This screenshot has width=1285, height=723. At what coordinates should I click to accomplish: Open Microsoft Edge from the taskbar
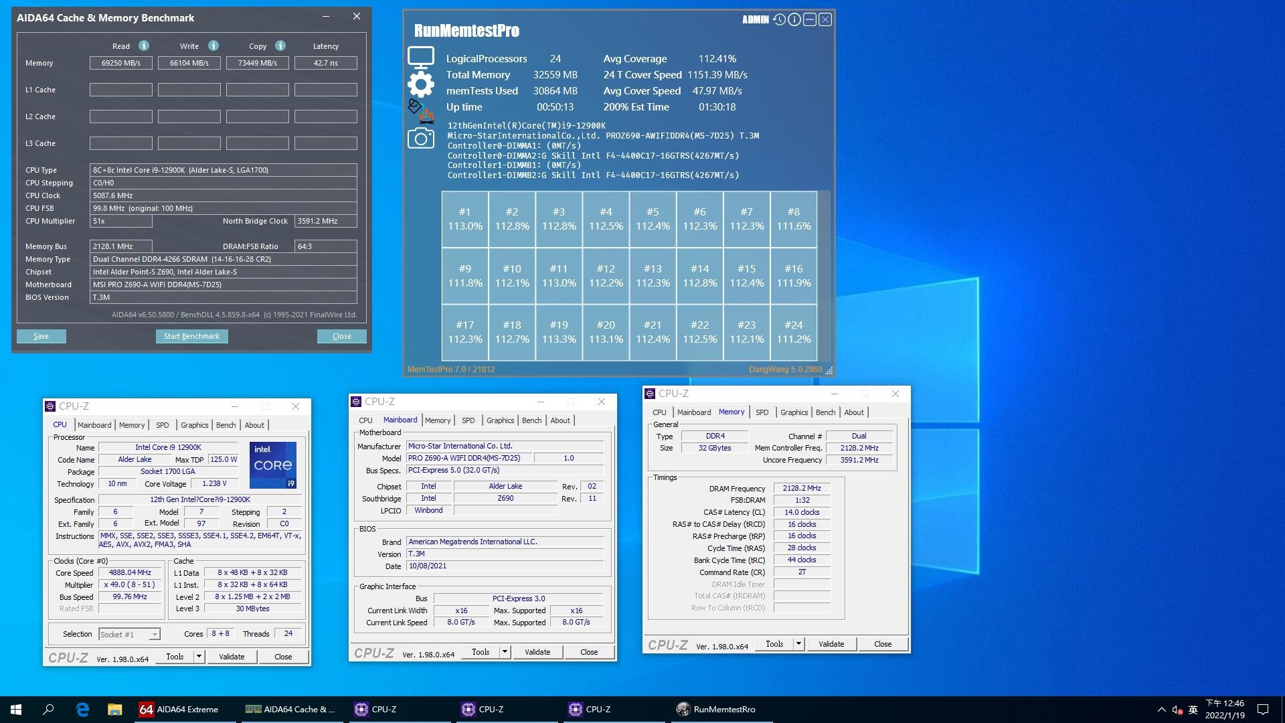click(x=82, y=710)
